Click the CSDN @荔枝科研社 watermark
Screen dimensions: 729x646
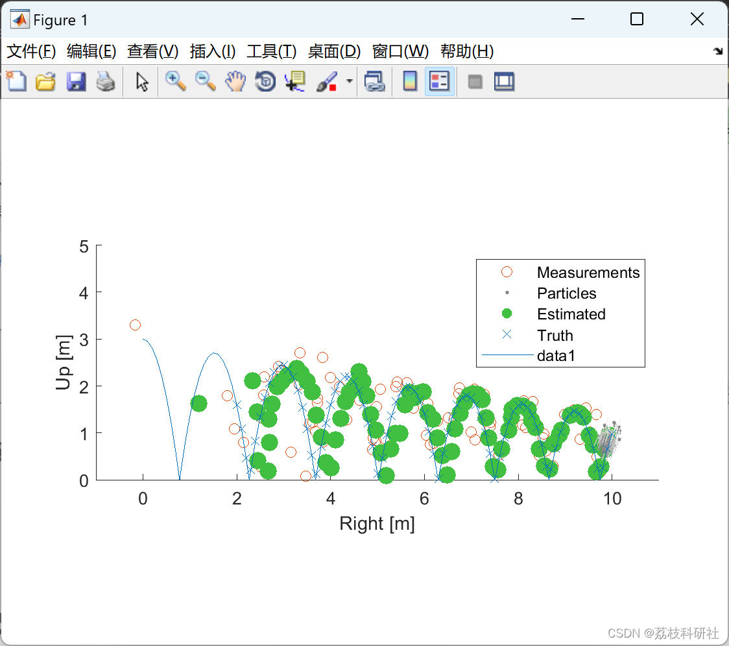(x=663, y=633)
